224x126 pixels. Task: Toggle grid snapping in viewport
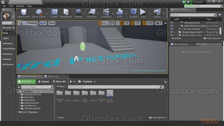click(122, 23)
